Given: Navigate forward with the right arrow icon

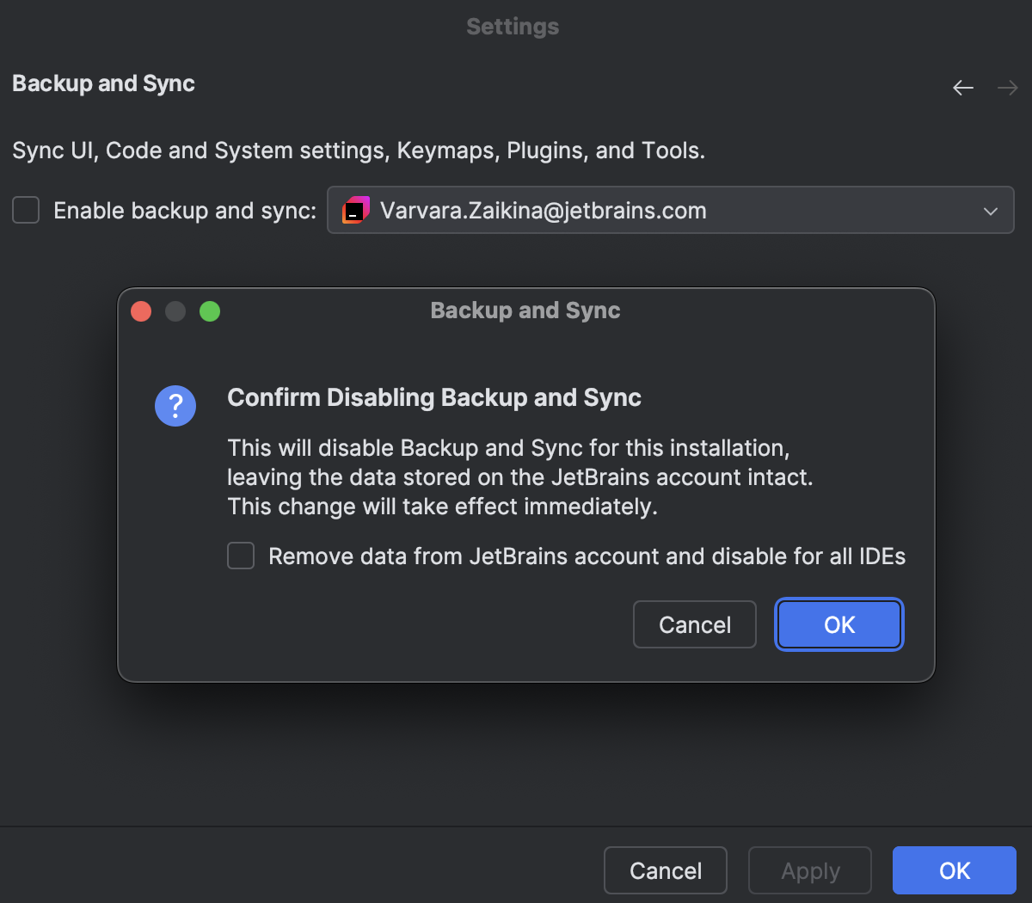Looking at the screenshot, I should (x=1008, y=88).
